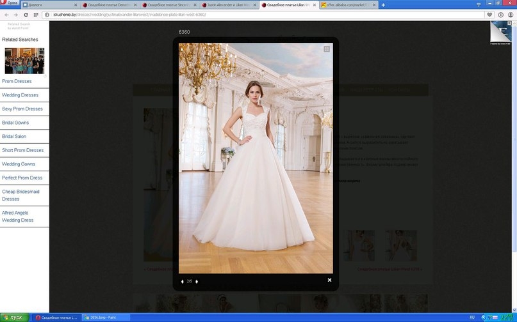517x322 pixels.
Task: Open the Bridal Gowns related search link
Action: pos(15,122)
